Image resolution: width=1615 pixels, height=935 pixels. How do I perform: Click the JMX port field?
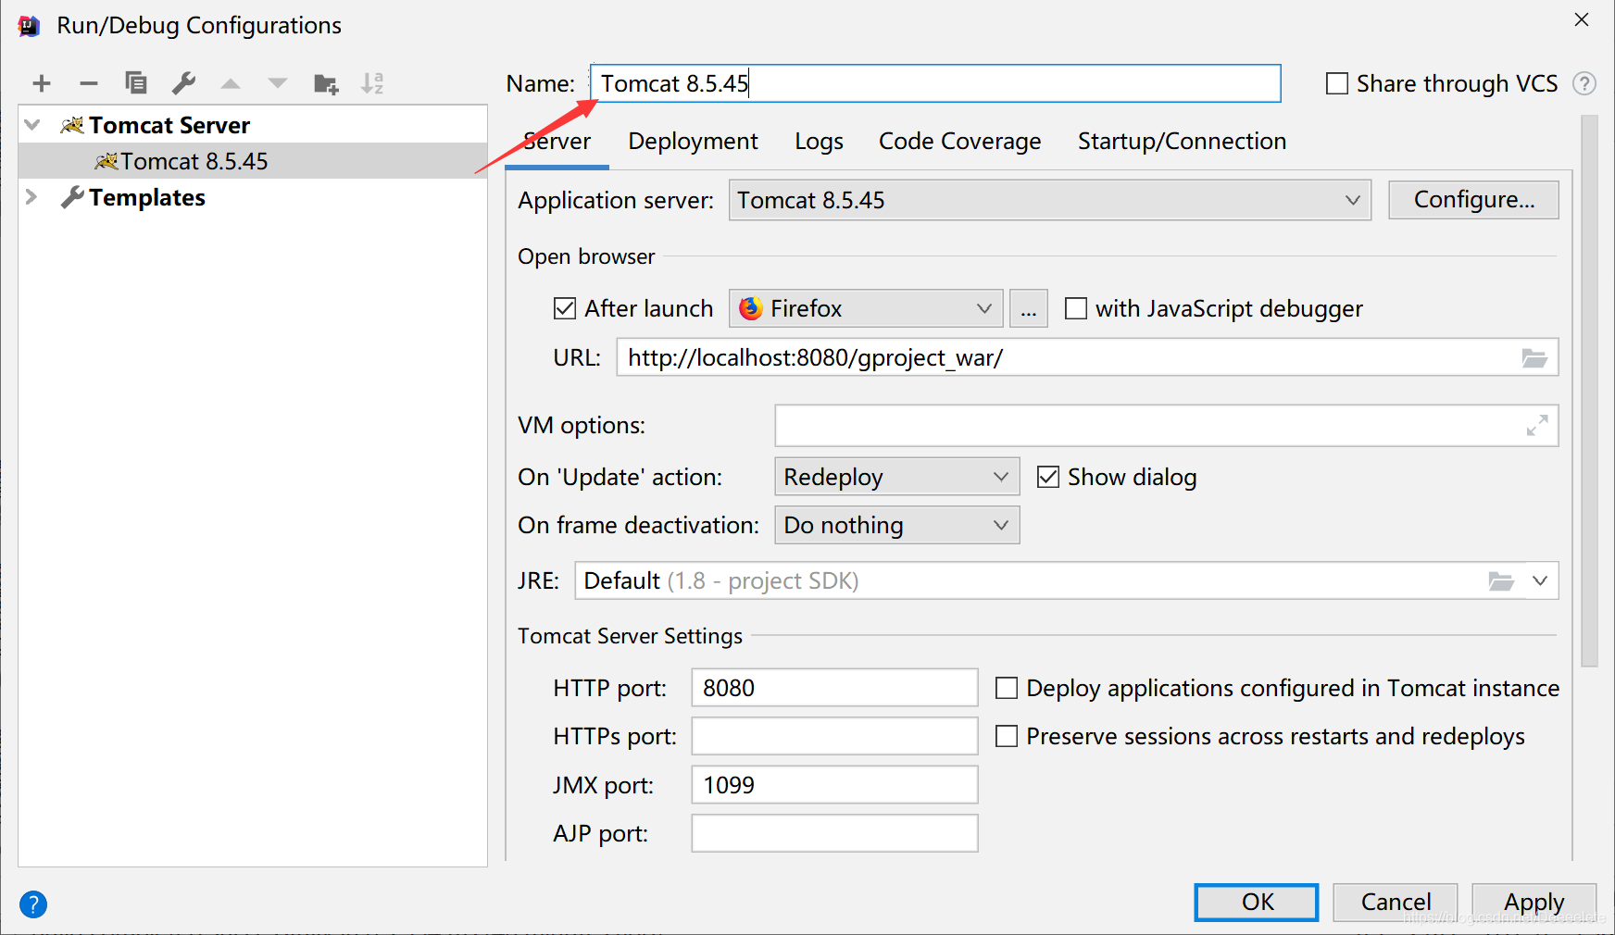click(x=834, y=785)
